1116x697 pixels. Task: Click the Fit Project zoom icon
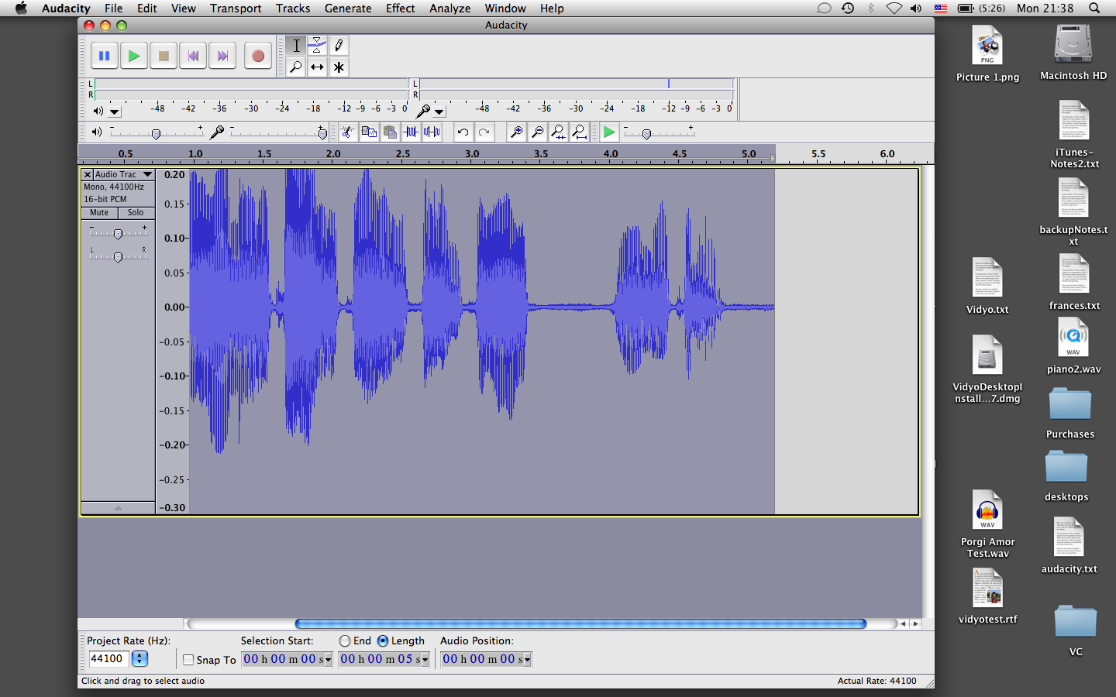(x=579, y=132)
